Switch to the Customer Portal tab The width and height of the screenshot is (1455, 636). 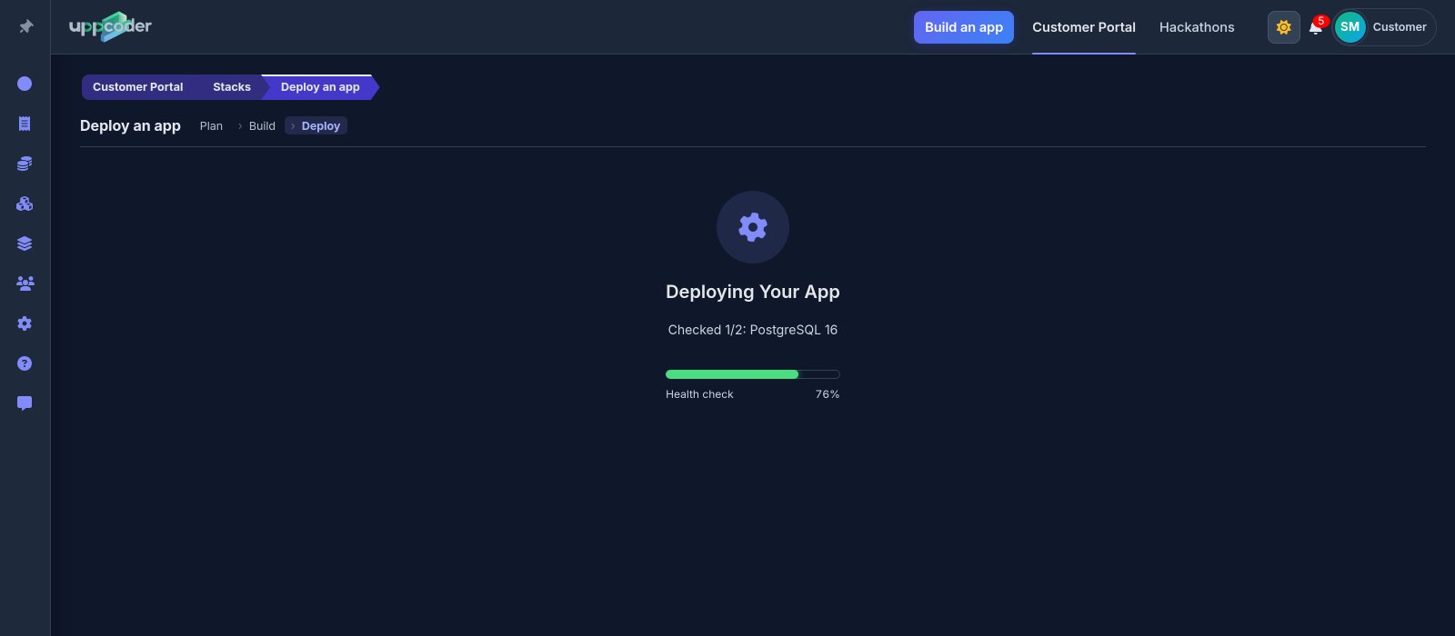[x=1084, y=27]
